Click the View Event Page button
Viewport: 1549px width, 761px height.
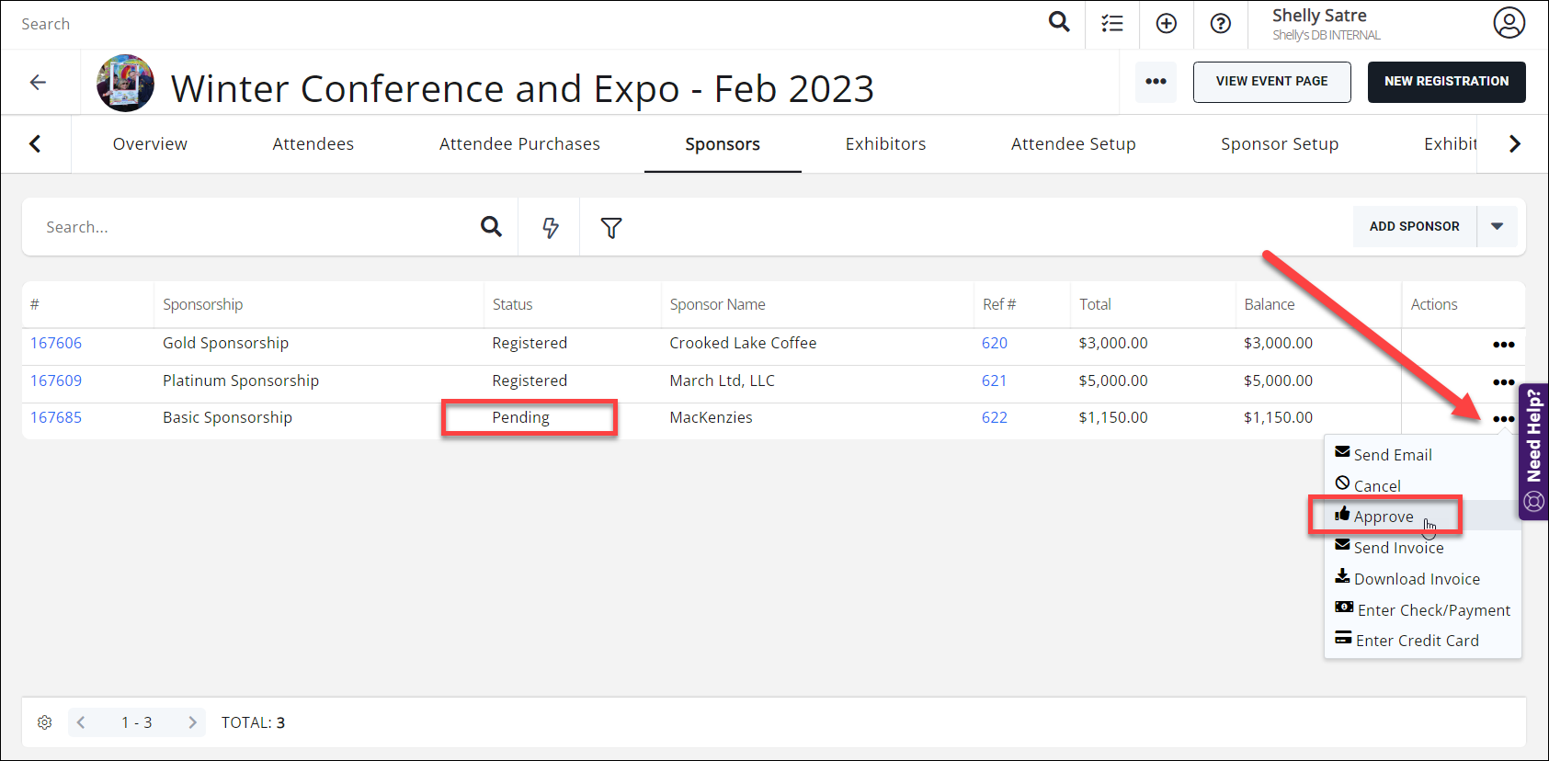1271,82
